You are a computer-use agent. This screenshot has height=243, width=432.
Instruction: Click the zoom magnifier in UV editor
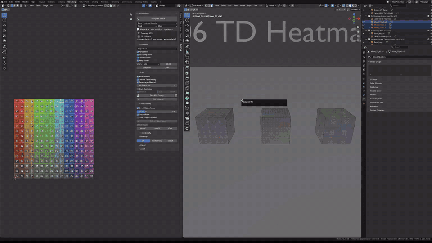point(131,14)
